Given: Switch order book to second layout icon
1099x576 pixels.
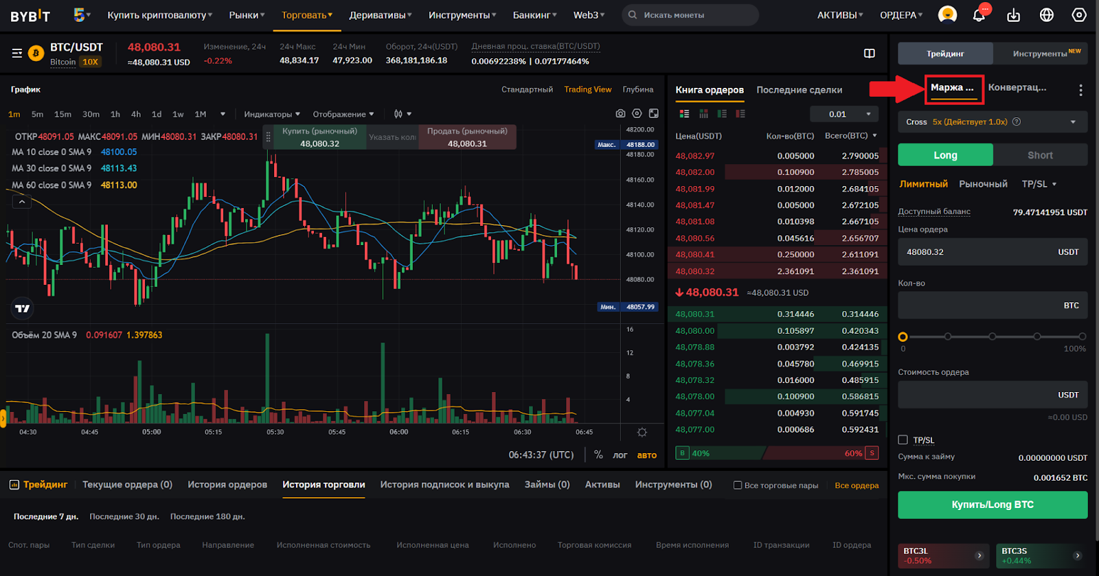Looking at the screenshot, I should pos(703,114).
